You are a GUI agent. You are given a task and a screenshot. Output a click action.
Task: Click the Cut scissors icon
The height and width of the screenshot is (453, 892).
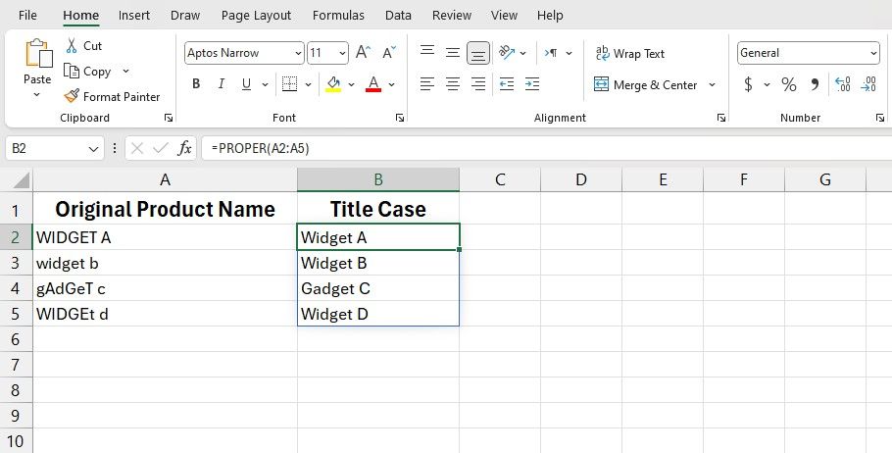pyautogui.click(x=73, y=46)
